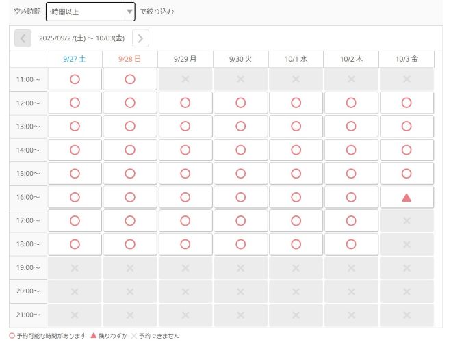Viewport: 451px width, 342px height.
Task: Click the 9/28 日 column header
Action: (130, 59)
